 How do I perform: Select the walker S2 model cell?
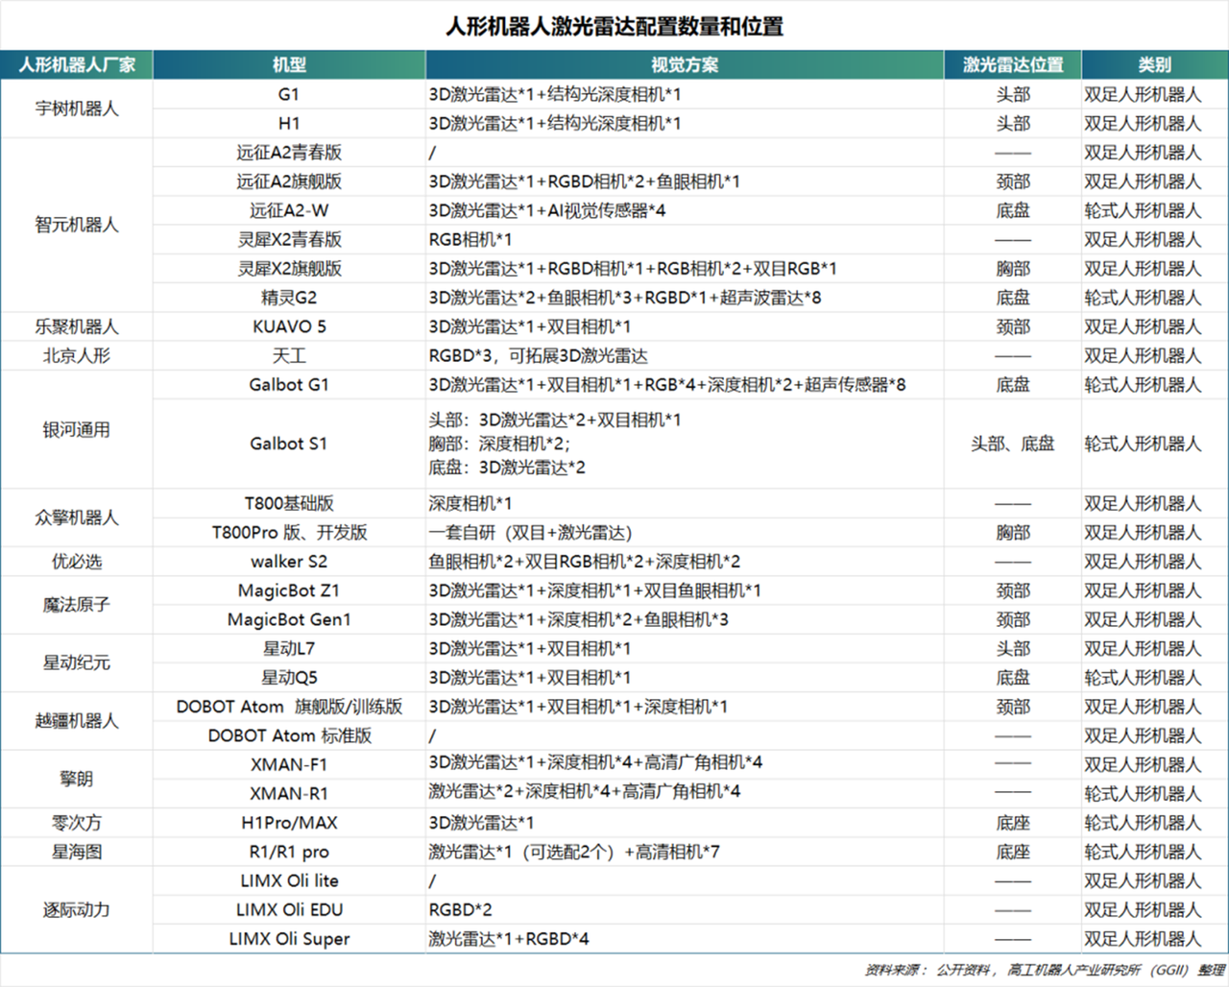pyautogui.click(x=289, y=561)
